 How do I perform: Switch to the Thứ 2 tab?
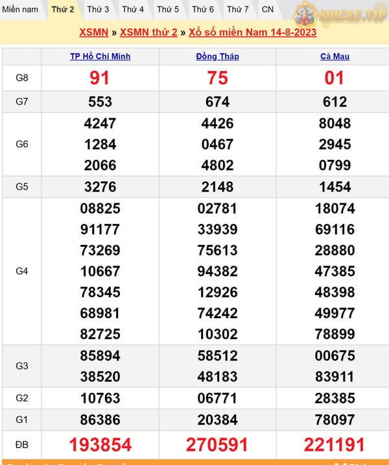(x=63, y=10)
